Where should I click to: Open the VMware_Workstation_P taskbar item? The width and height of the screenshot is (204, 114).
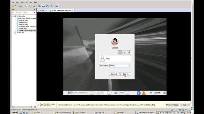pyautogui.click(x=63, y=113)
